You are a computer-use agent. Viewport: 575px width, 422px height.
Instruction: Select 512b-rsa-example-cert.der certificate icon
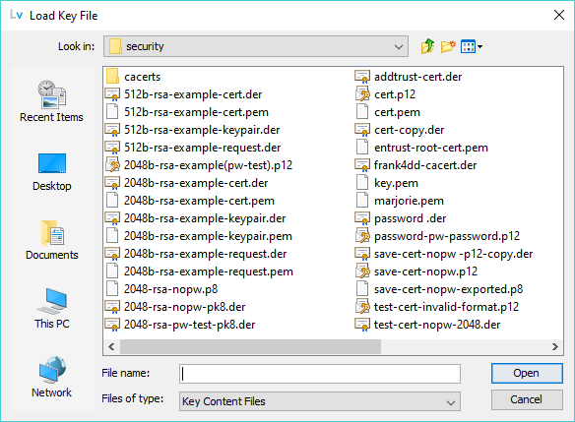point(112,94)
